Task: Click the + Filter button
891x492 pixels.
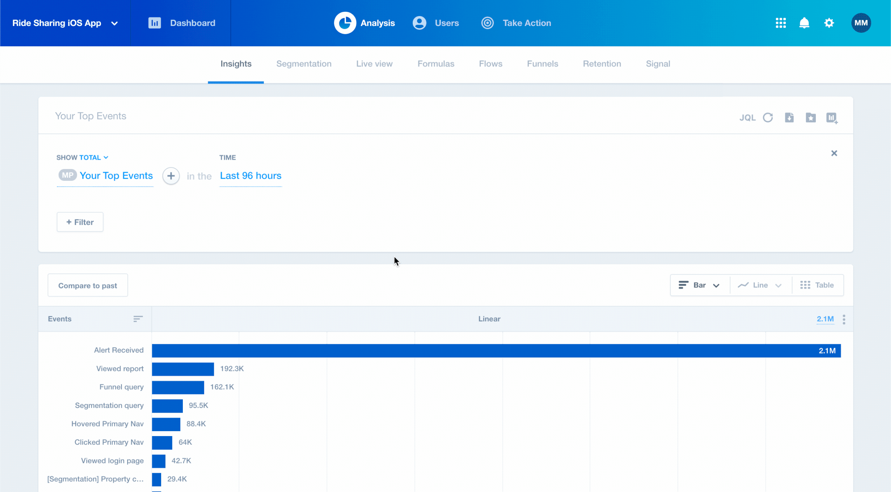Action: pyautogui.click(x=80, y=222)
